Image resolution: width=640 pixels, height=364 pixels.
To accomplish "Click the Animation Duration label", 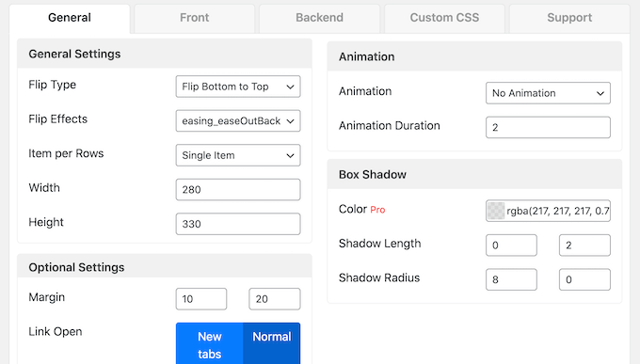I will coord(390,126).
